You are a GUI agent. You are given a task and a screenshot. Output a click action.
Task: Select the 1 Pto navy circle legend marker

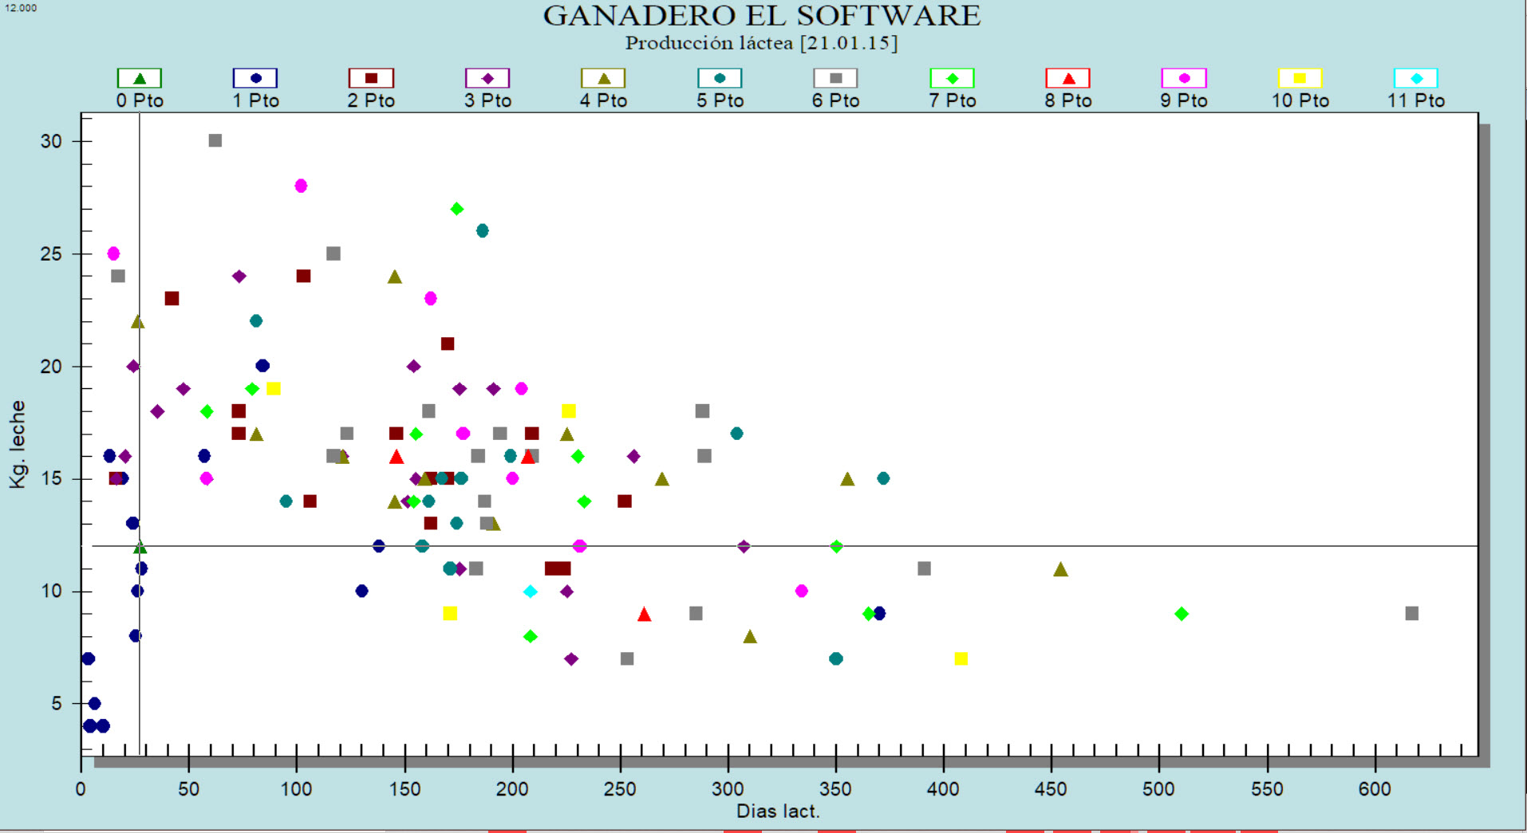point(255,78)
